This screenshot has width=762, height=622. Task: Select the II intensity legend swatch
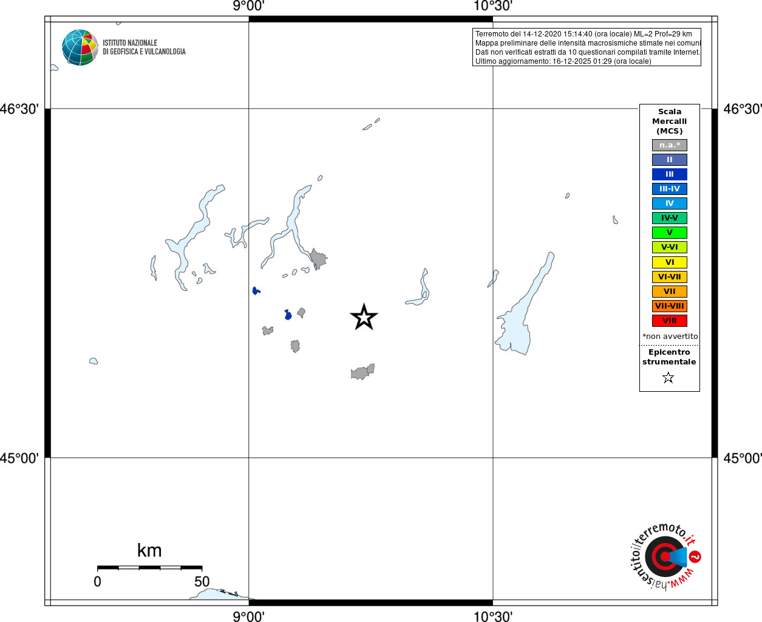[x=669, y=160]
